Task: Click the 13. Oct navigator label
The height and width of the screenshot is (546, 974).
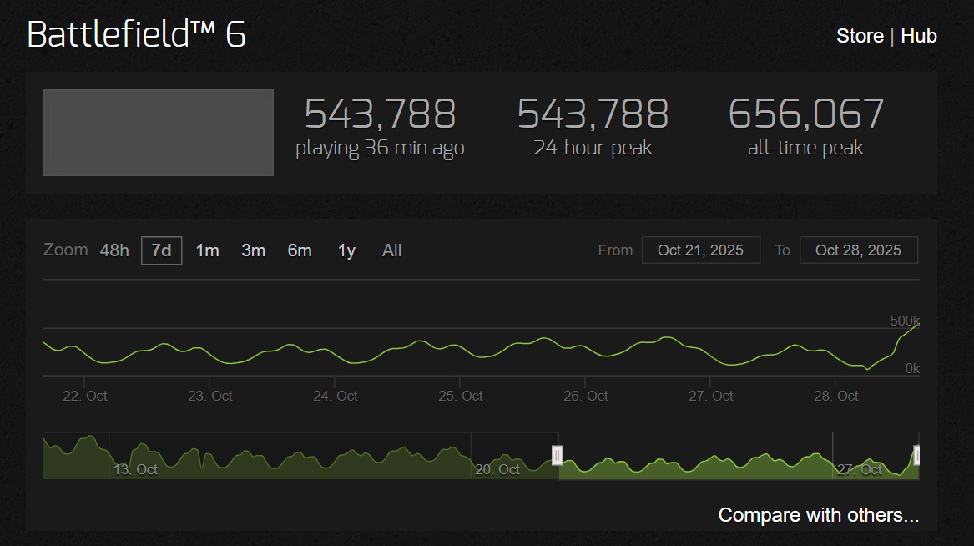Action: [x=135, y=469]
